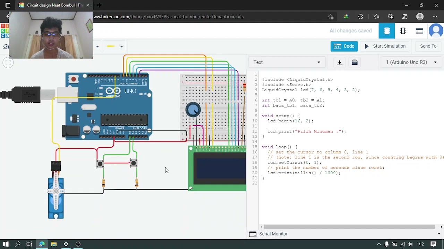Select the left pushbutton component
The height and width of the screenshot is (249, 444).
[100, 164]
